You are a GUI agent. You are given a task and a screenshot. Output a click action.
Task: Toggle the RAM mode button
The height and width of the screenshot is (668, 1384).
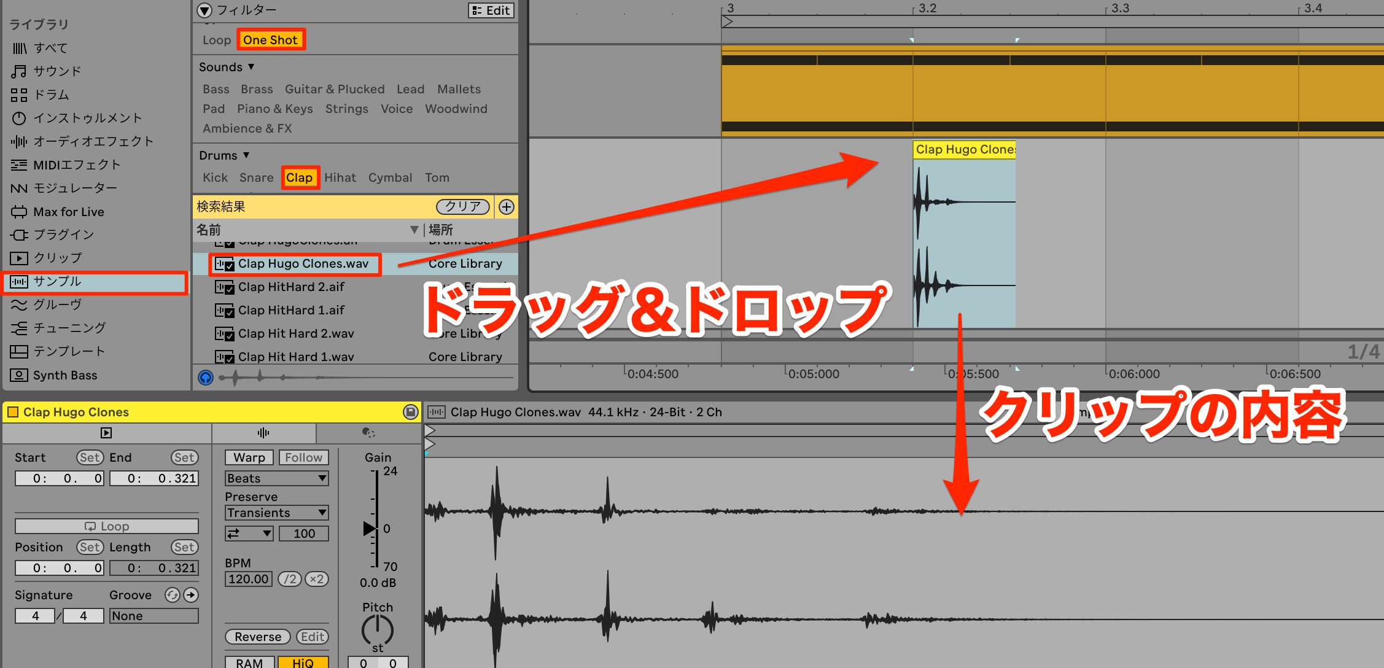point(249,662)
